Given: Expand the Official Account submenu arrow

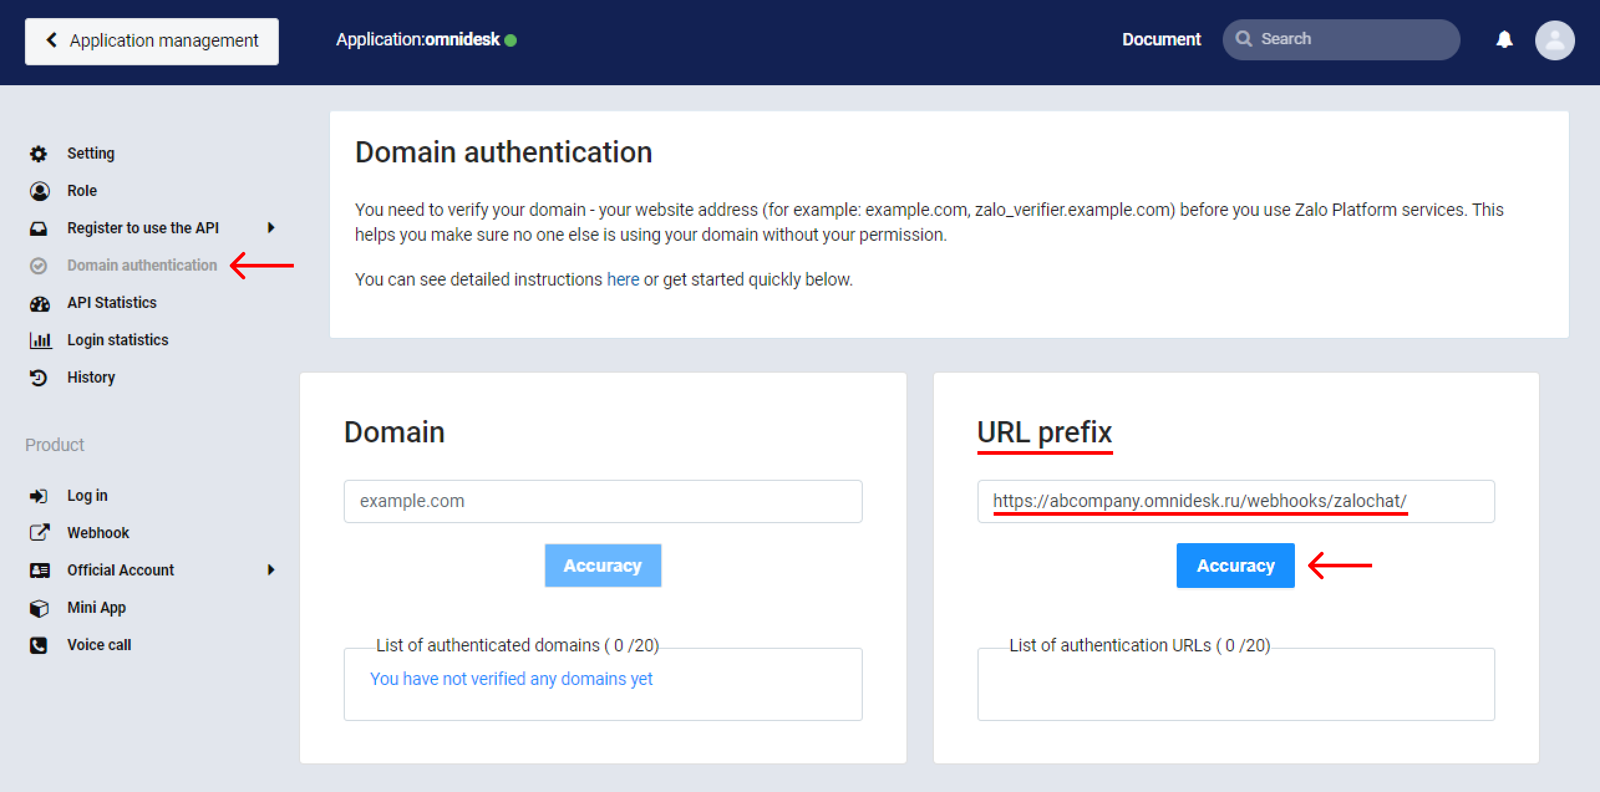Looking at the screenshot, I should pyautogui.click(x=271, y=570).
